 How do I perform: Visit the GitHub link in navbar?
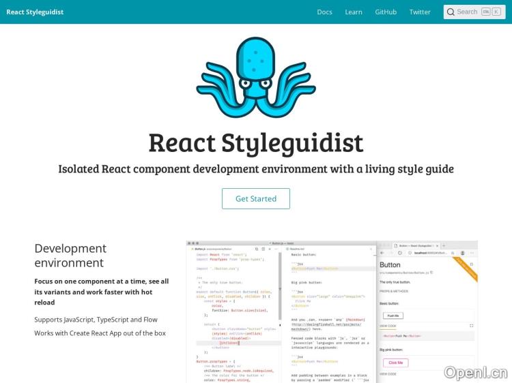(386, 12)
